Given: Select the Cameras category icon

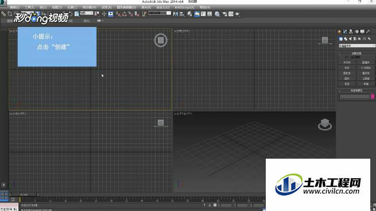Looking at the screenshot, I should (355, 39).
